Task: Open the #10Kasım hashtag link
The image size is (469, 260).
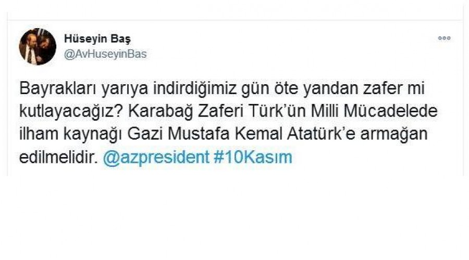Action: pos(253,157)
